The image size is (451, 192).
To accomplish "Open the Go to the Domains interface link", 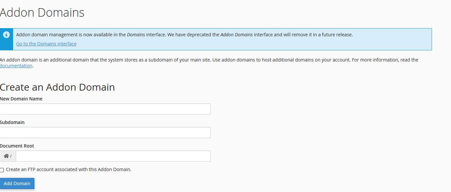I will tap(46, 44).
